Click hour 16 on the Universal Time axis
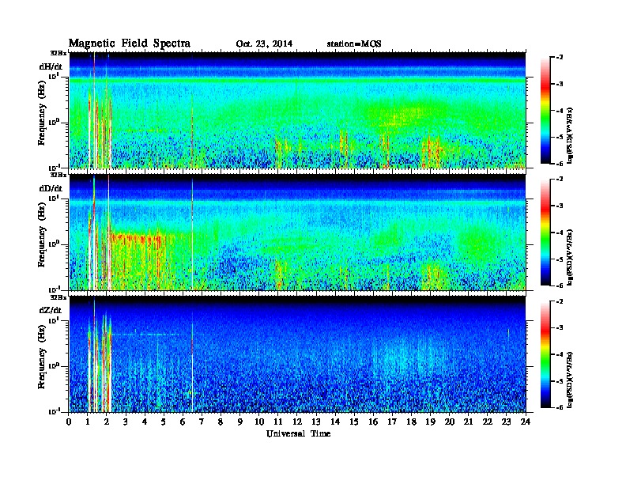Viewport: 626px width, 484px height. (x=373, y=422)
